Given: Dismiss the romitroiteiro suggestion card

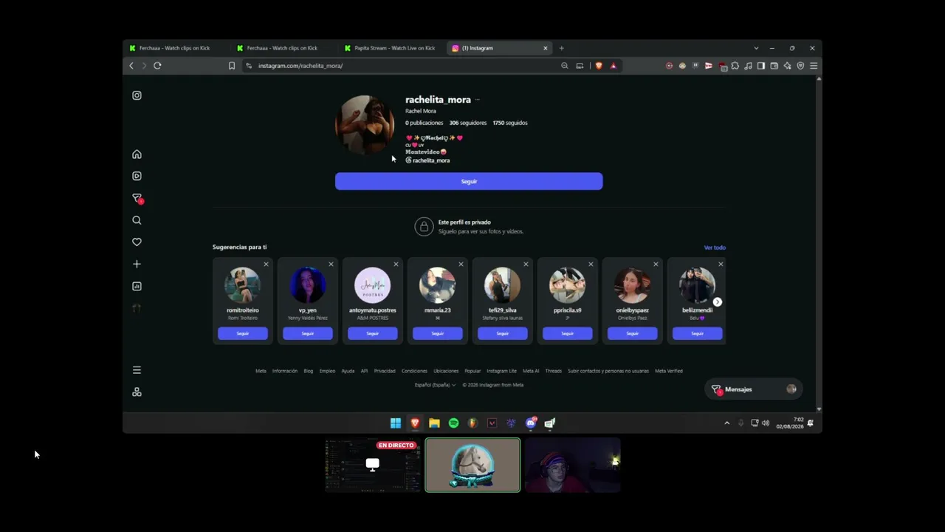Looking at the screenshot, I should [267, 264].
